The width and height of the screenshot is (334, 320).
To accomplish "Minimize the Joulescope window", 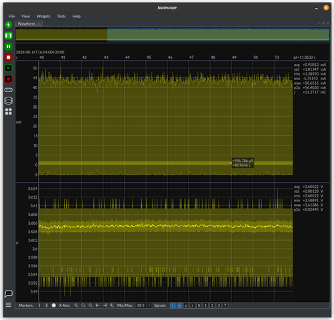I will tap(317, 8).
